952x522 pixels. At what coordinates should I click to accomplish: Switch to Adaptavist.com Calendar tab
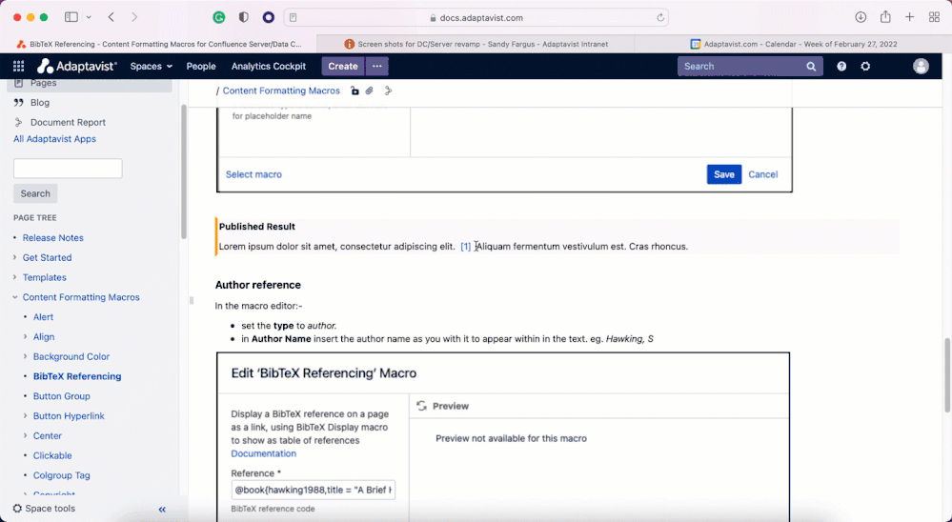793,44
